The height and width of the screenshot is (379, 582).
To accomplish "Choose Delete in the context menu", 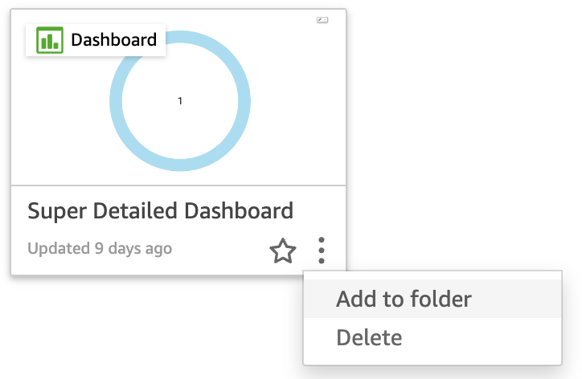I will click(369, 337).
